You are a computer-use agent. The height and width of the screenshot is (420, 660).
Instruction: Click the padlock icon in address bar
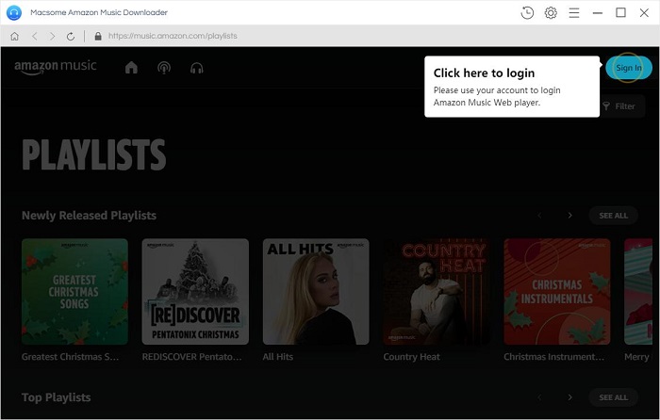coord(98,36)
